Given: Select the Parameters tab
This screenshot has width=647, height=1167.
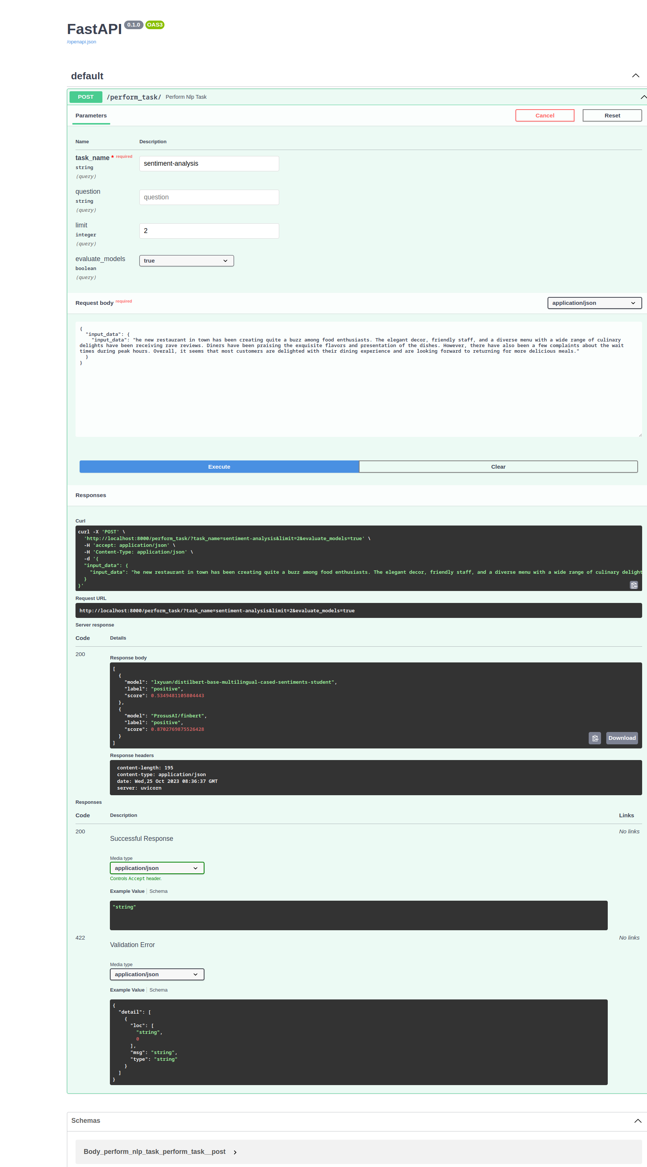Looking at the screenshot, I should [x=91, y=116].
